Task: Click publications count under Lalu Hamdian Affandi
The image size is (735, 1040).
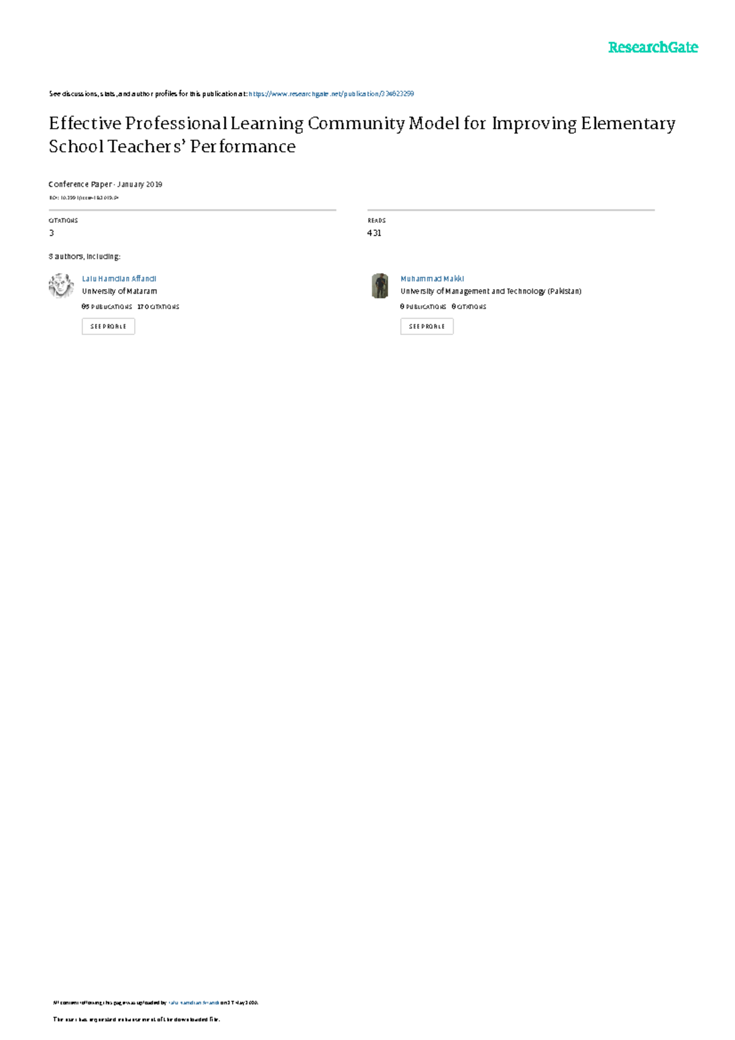Action: coord(107,306)
